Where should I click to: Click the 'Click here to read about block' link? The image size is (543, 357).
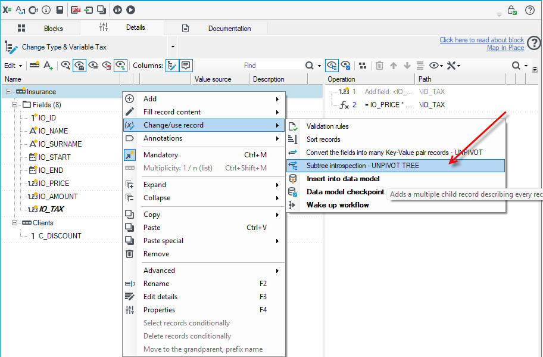coord(482,40)
